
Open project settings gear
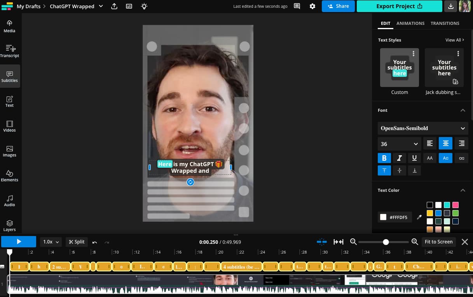click(x=312, y=6)
